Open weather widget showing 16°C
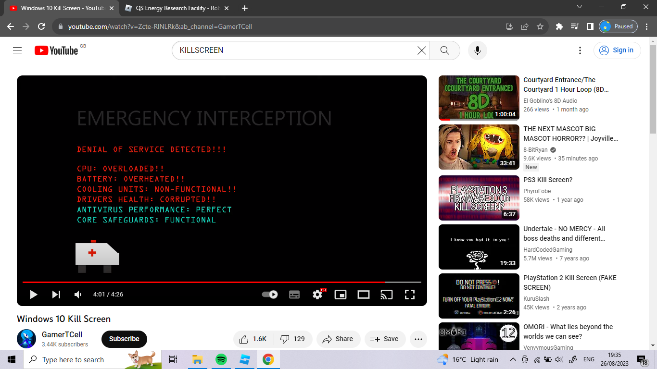 tap(467, 359)
